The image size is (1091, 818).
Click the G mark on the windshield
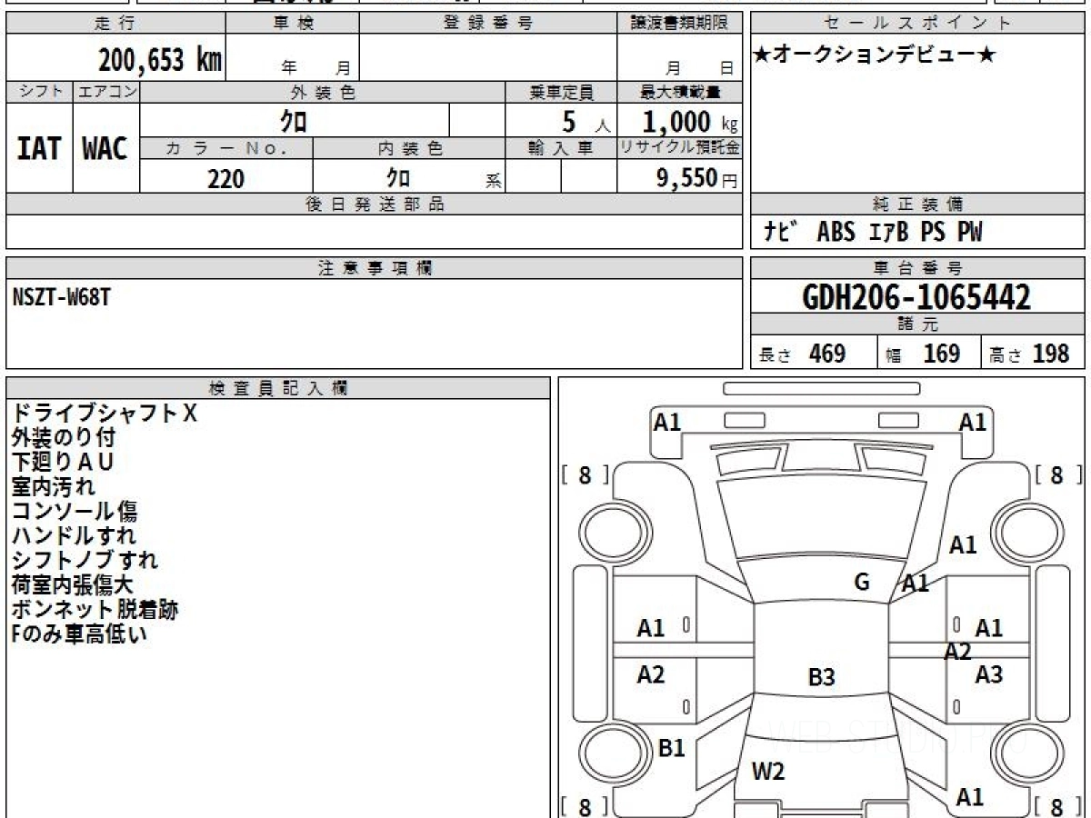(862, 582)
